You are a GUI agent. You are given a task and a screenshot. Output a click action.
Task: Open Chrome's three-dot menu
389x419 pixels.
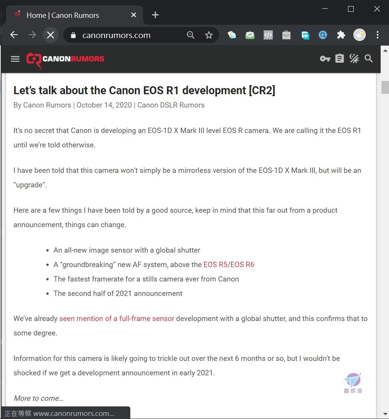(378, 35)
